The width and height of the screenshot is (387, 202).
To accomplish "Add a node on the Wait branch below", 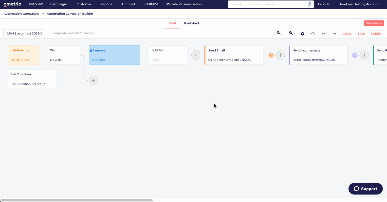I will 93,81.
